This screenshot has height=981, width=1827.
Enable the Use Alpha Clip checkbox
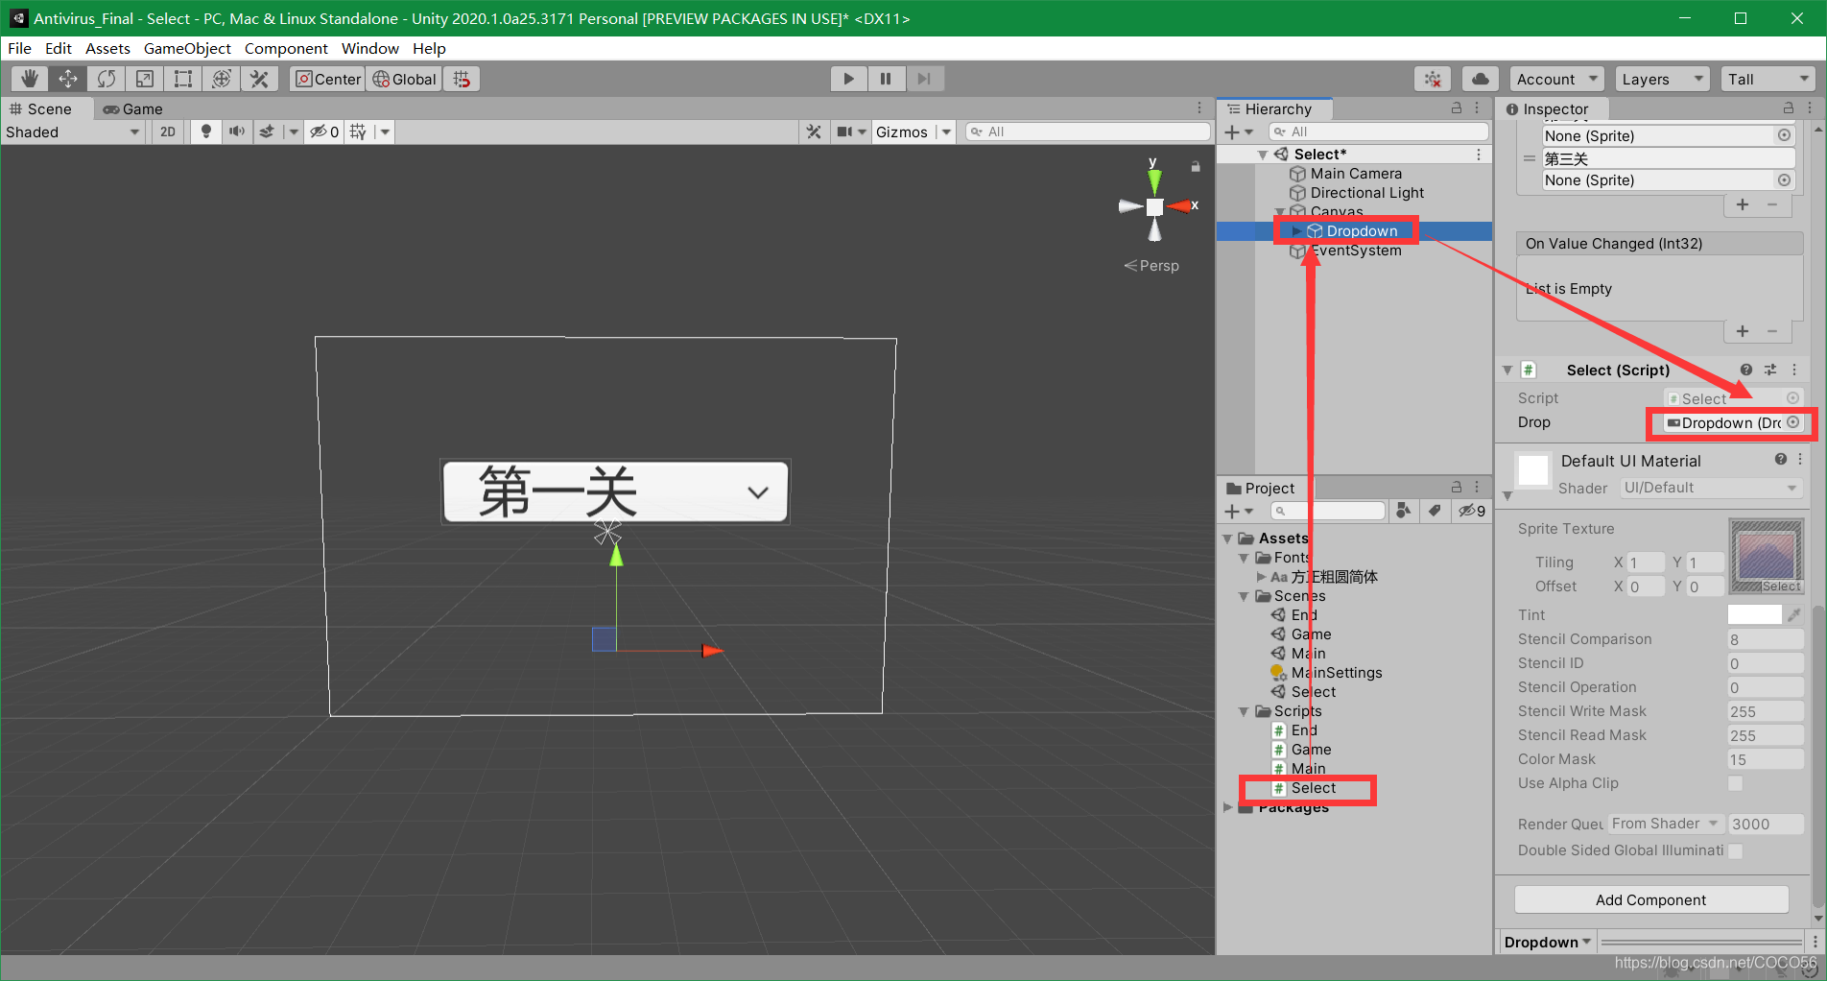(1735, 783)
